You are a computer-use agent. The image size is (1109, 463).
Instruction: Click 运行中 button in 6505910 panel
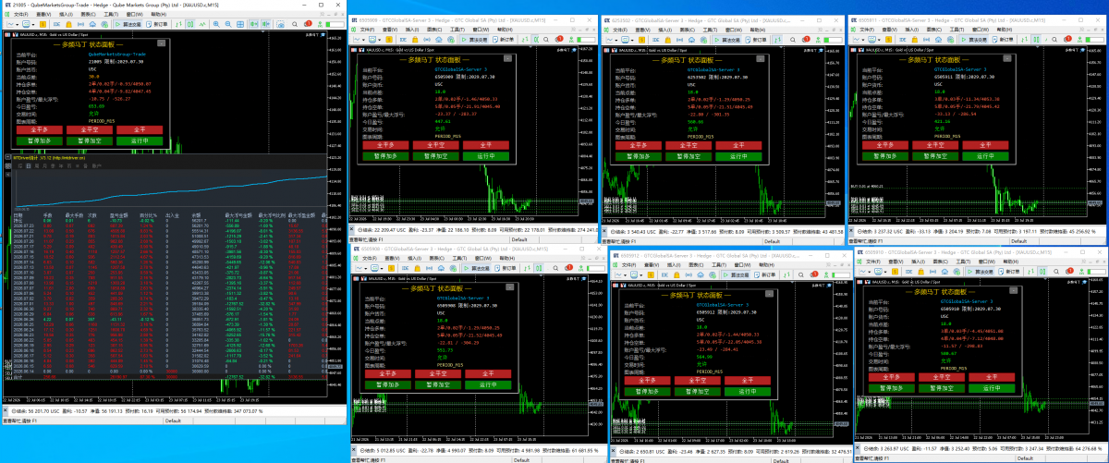[x=992, y=388]
